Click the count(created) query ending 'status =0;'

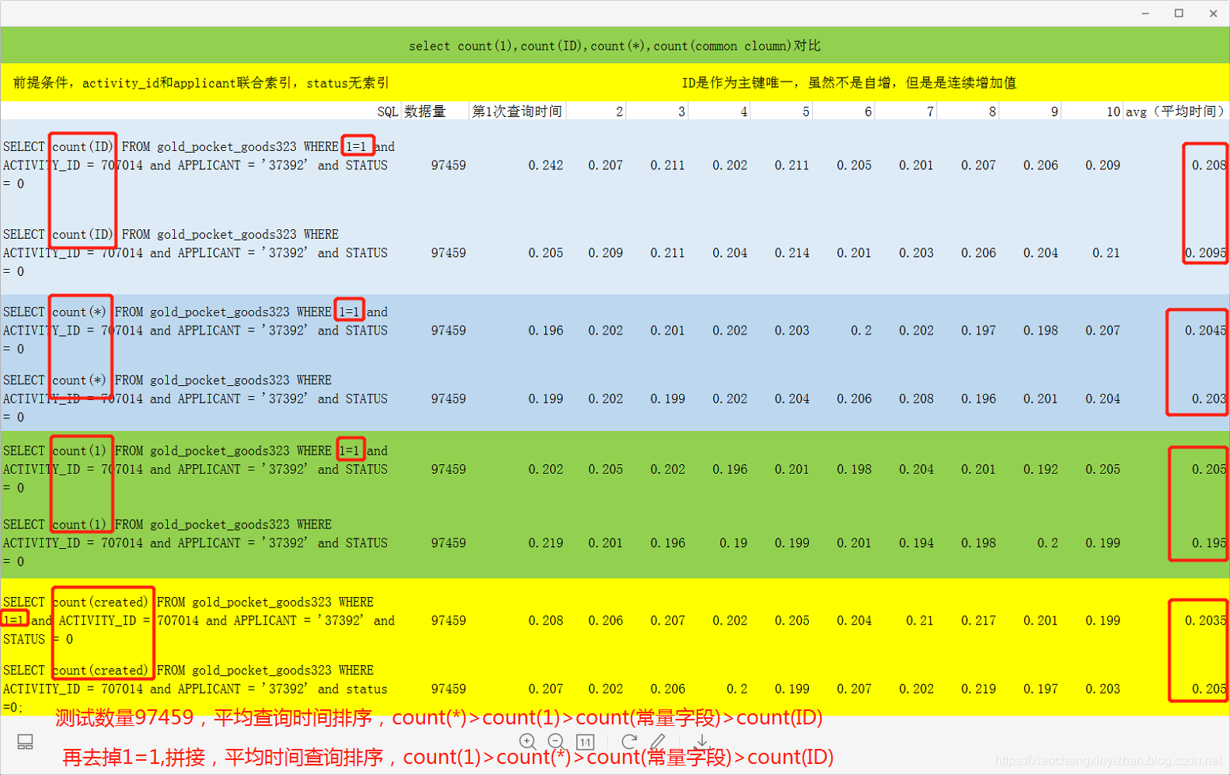click(196, 689)
